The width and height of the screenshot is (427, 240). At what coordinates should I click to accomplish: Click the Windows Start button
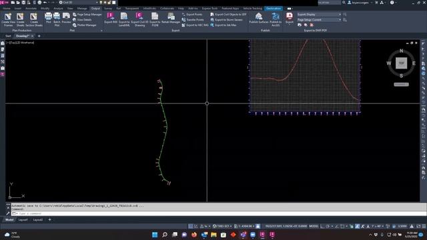155,235
